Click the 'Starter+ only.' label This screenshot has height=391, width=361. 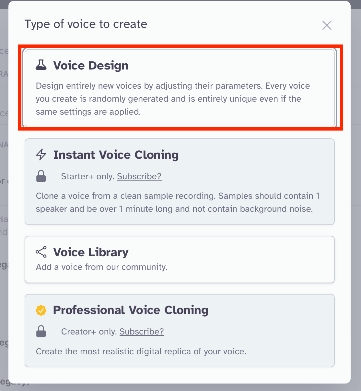(88, 176)
